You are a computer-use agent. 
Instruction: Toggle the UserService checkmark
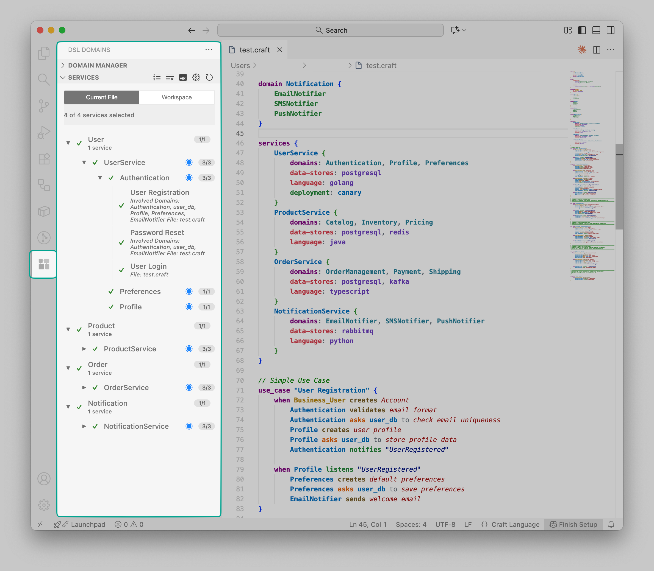click(95, 163)
